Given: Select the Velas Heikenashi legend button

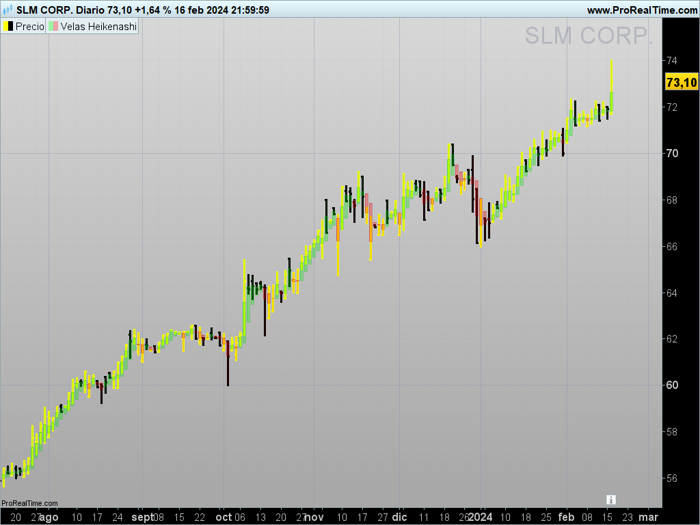Looking at the screenshot, I should coord(92,27).
